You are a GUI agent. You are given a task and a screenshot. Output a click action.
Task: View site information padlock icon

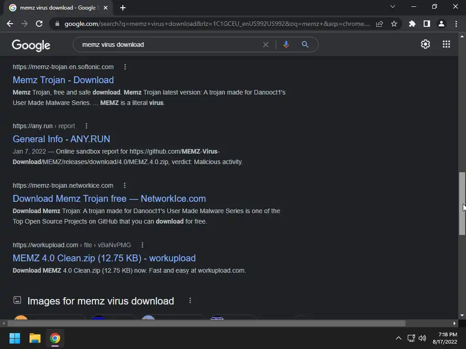57,24
